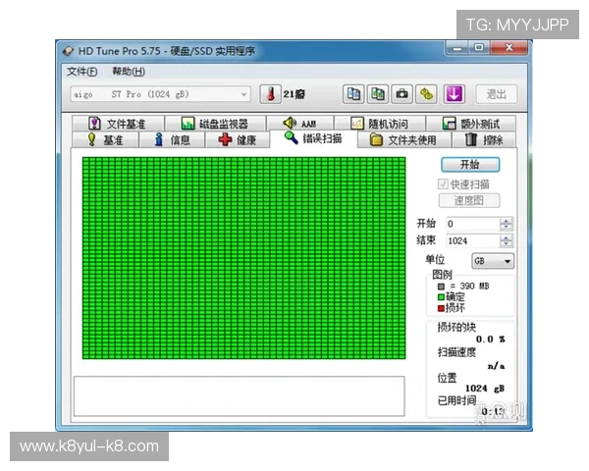Click the n/a scan speed value

point(496,365)
